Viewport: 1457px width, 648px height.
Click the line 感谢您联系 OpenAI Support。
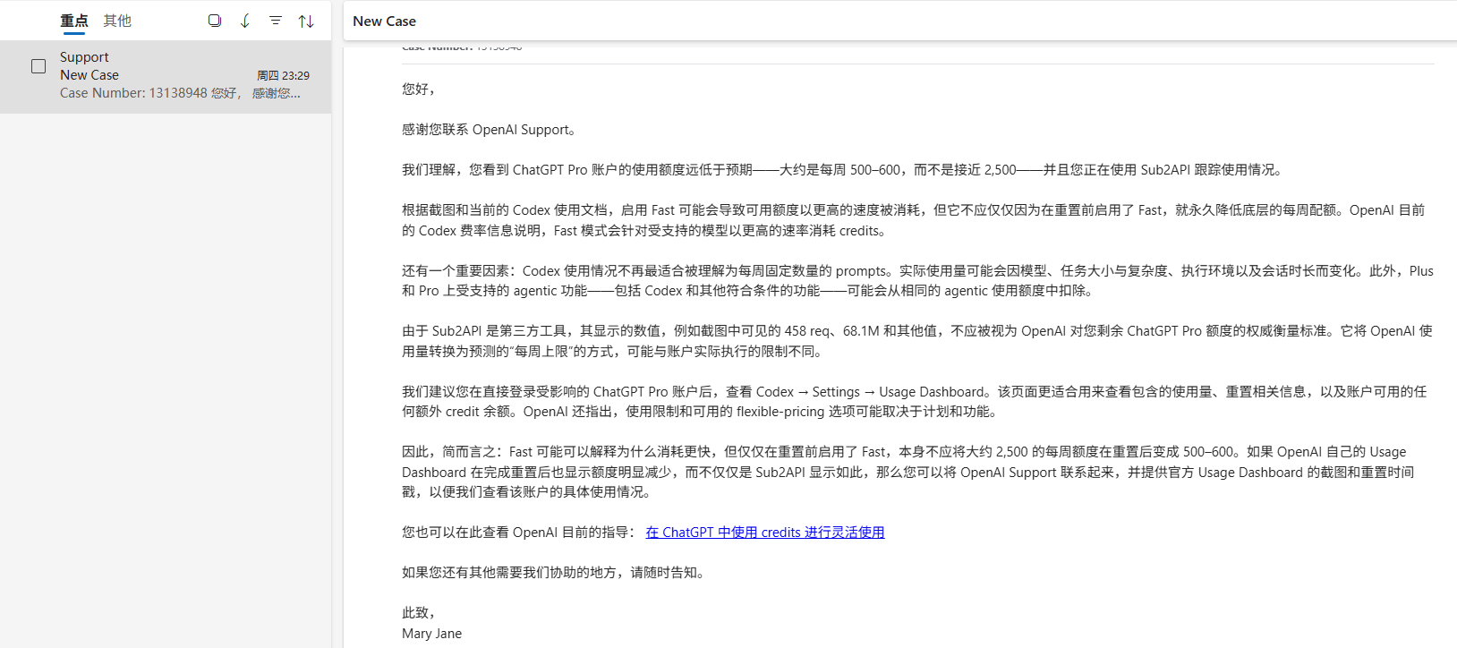[490, 130]
